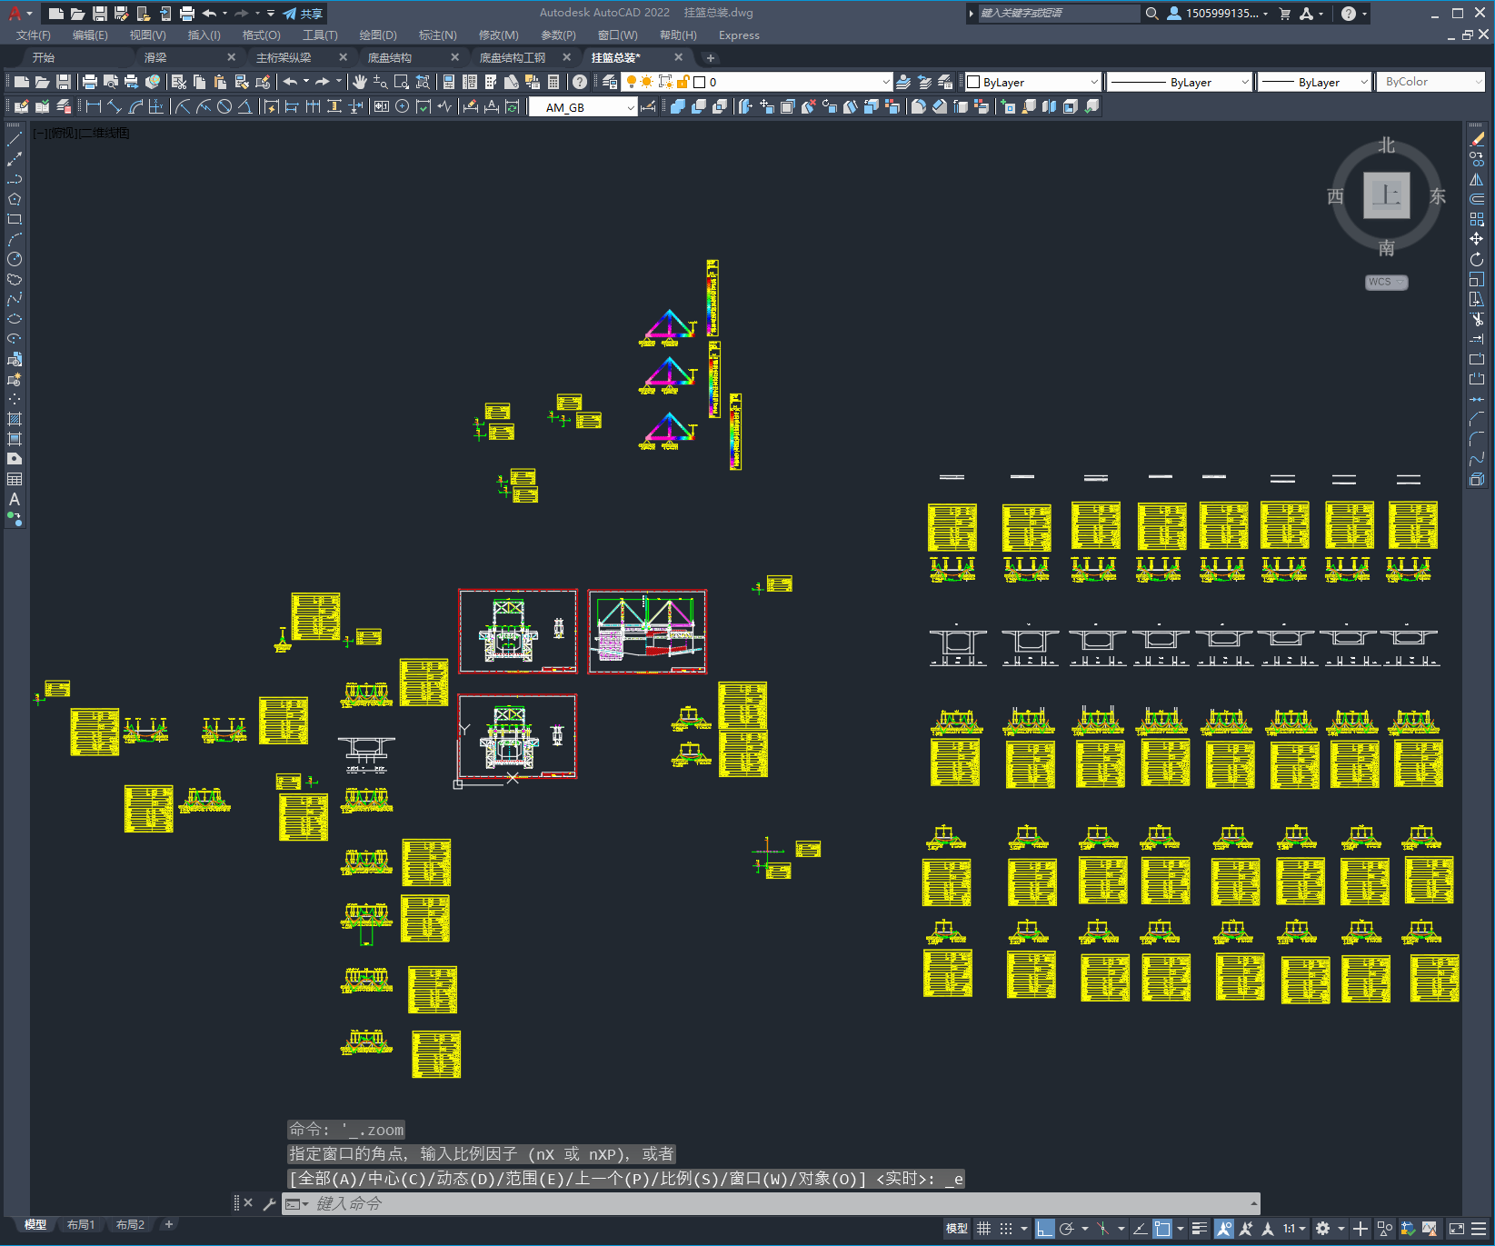Click the Zoom Window icon
The image size is (1495, 1246).
[x=401, y=82]
